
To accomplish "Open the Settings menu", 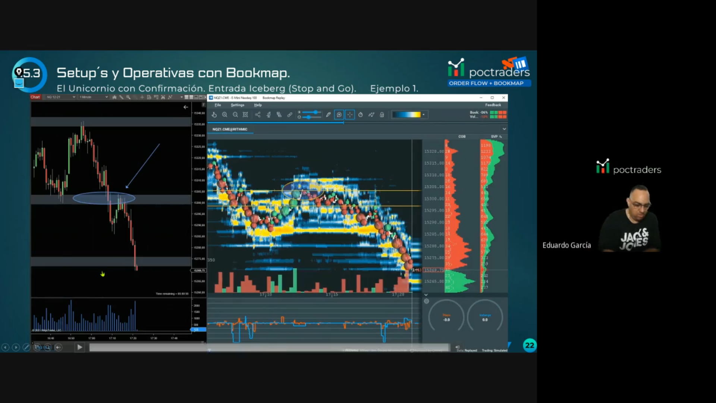I will (238, 105).
